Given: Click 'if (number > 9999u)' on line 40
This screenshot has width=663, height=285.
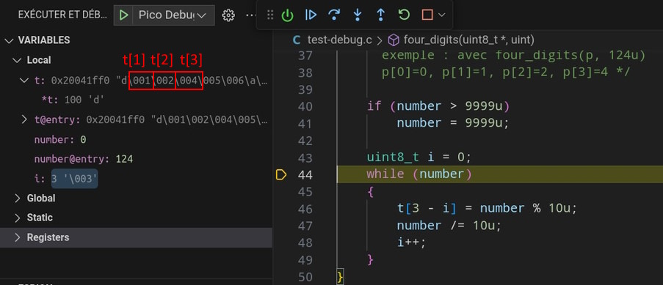Looking at the screenshot, I should pyautogui.click(x=438, y=106).
